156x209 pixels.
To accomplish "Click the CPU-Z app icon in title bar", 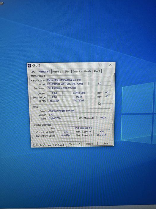I will (29, 66).
